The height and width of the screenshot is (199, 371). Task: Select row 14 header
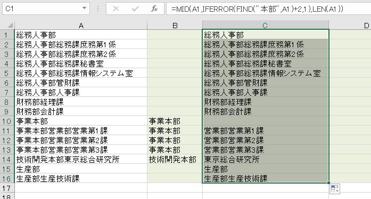click(x=7, y=160)
